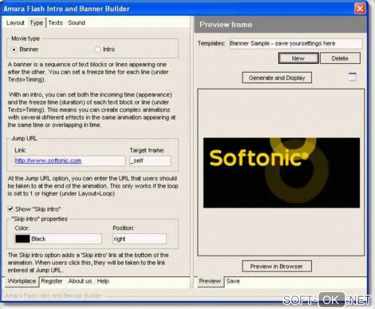
Task: Open the Layout tab
Action: [15, 23]
